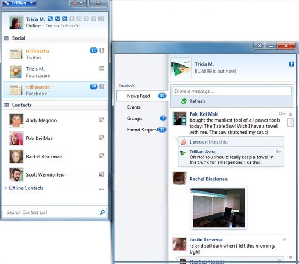
Task: Collapse the Social group header
Action: coord(54,38)
